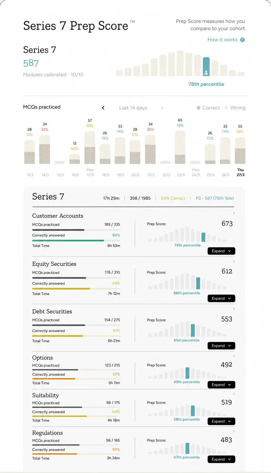Click Options correctly answered orange bar

pos(54,379)
